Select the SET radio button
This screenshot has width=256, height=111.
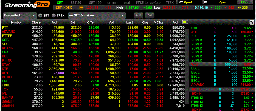click(x=40, y=16)
